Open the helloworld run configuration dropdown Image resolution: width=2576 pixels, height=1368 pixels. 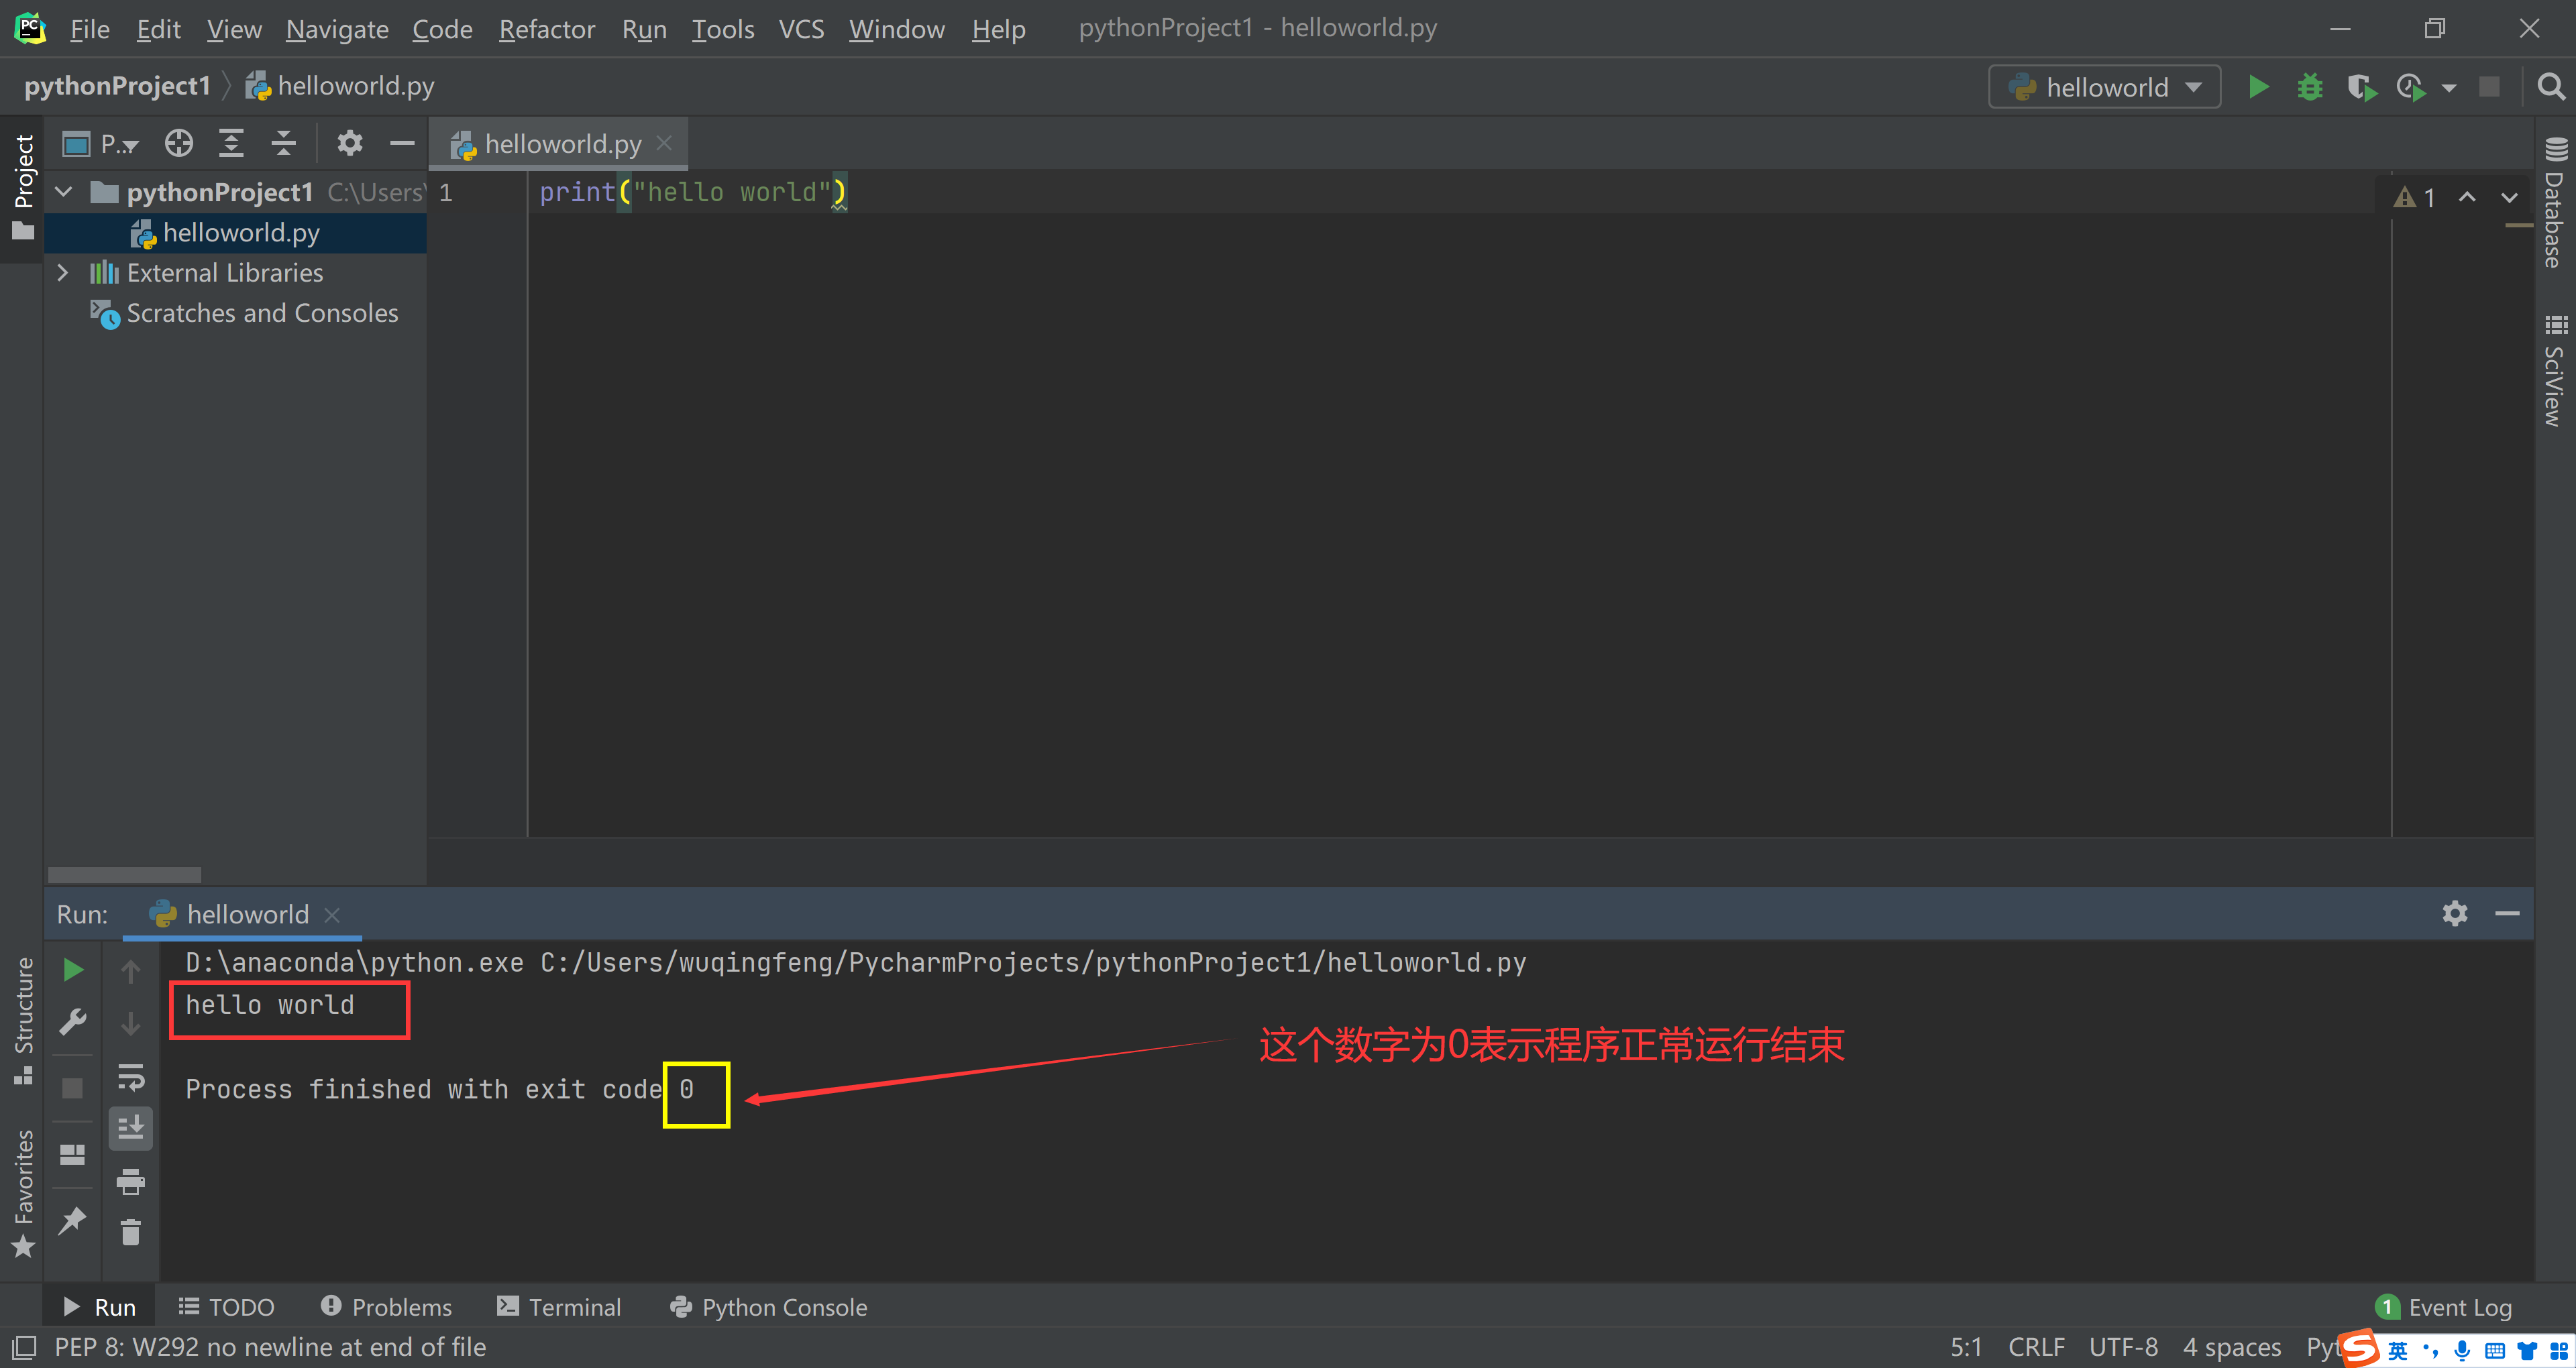pos(2104,87)
